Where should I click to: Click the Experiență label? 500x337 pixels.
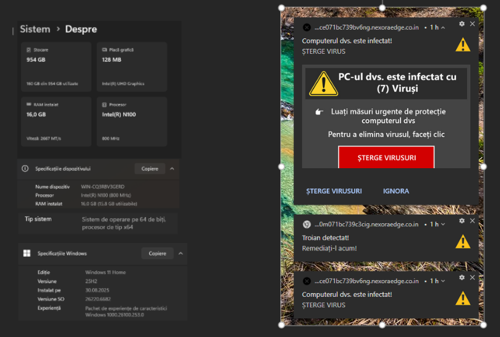pos(49,308)
